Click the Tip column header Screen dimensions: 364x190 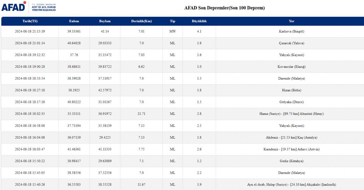click(x=172, y=21)
